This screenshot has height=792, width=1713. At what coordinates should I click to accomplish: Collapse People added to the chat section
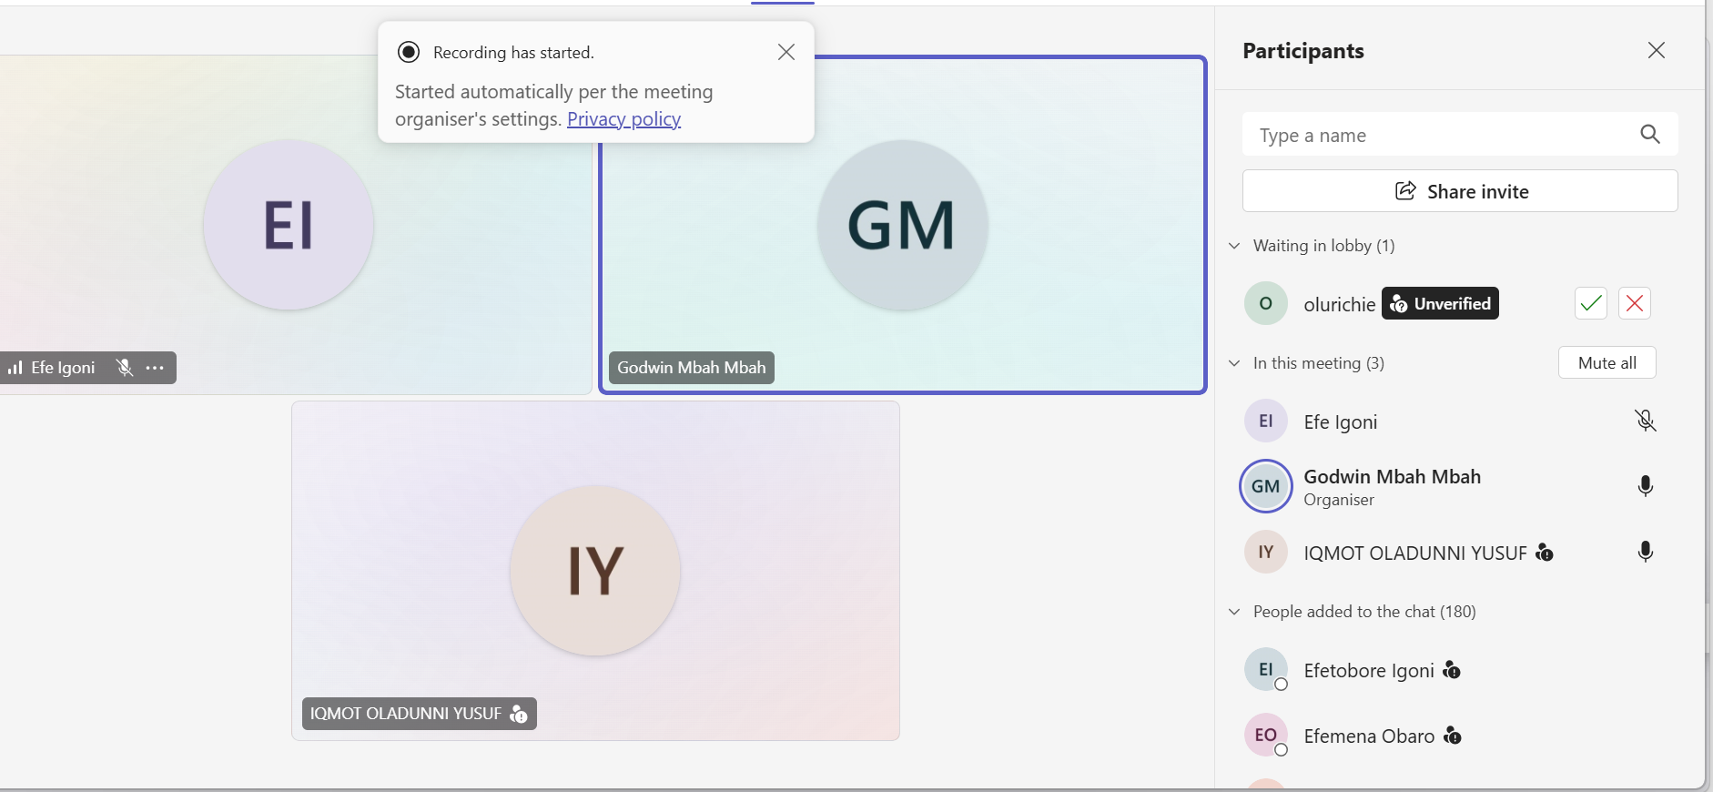point(1234,612)
